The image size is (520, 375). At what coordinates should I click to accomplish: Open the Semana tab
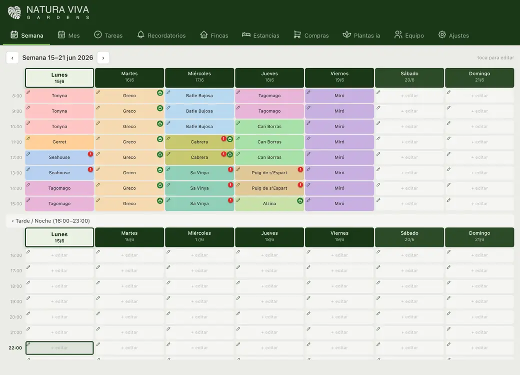coord(27,36)
